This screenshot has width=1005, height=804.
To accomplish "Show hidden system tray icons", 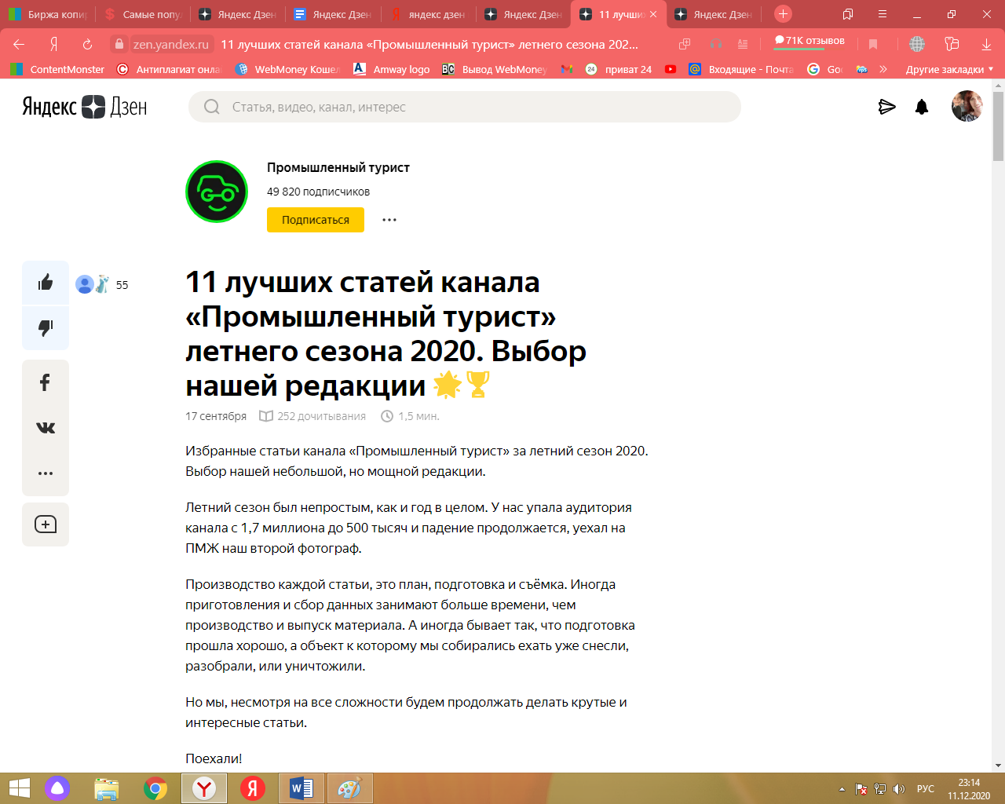I will click(842, 789).
